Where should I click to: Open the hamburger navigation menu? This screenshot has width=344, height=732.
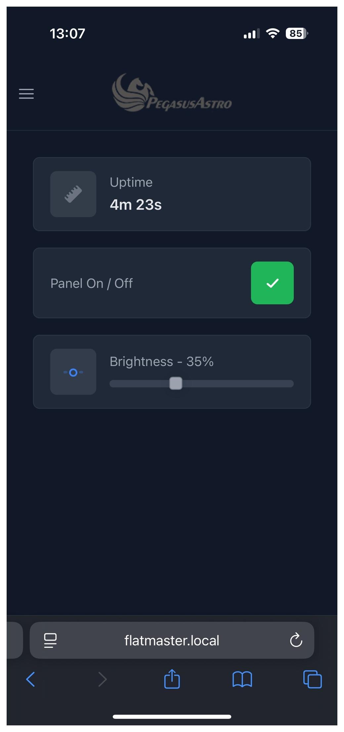point(26,94)
